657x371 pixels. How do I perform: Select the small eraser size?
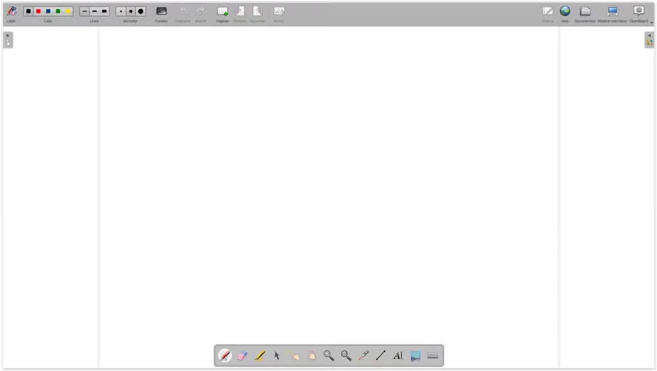click(x=120, y=12)
